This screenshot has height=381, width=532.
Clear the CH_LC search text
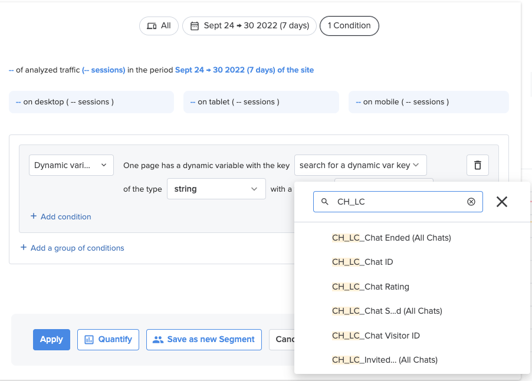471,202
